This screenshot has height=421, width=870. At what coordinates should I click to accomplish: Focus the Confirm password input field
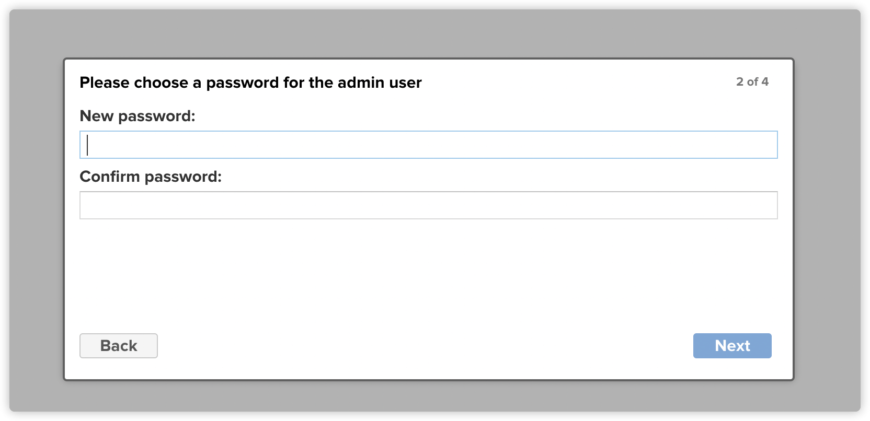428,205
